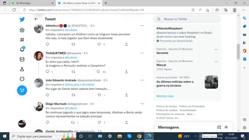Screen dimensions: 249x140
Task: Go back using the Tweet header arrow
Action: click(36, 19)
